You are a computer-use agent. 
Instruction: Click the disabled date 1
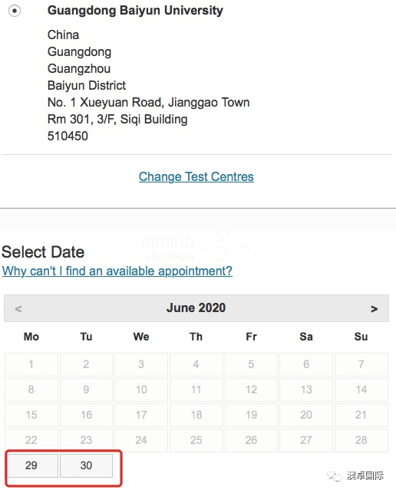coord(31,364)
